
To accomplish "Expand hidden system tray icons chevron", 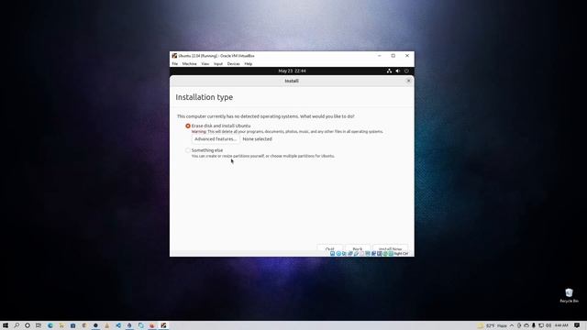I will pos(512,325).
